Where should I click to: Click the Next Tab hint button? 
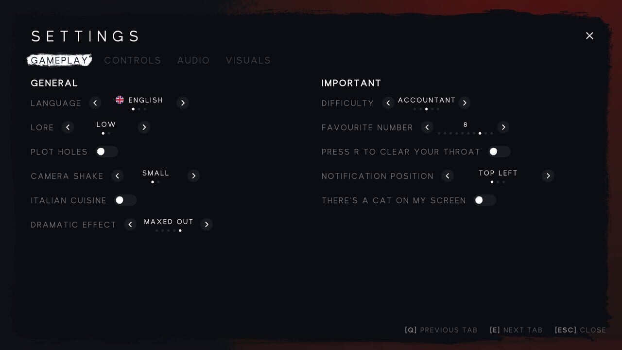point(516,330)
